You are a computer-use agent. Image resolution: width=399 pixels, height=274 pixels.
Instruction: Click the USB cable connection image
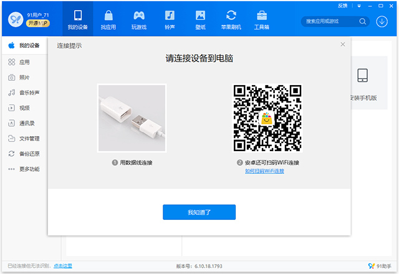pyautogui.click(x=132, y=118)
